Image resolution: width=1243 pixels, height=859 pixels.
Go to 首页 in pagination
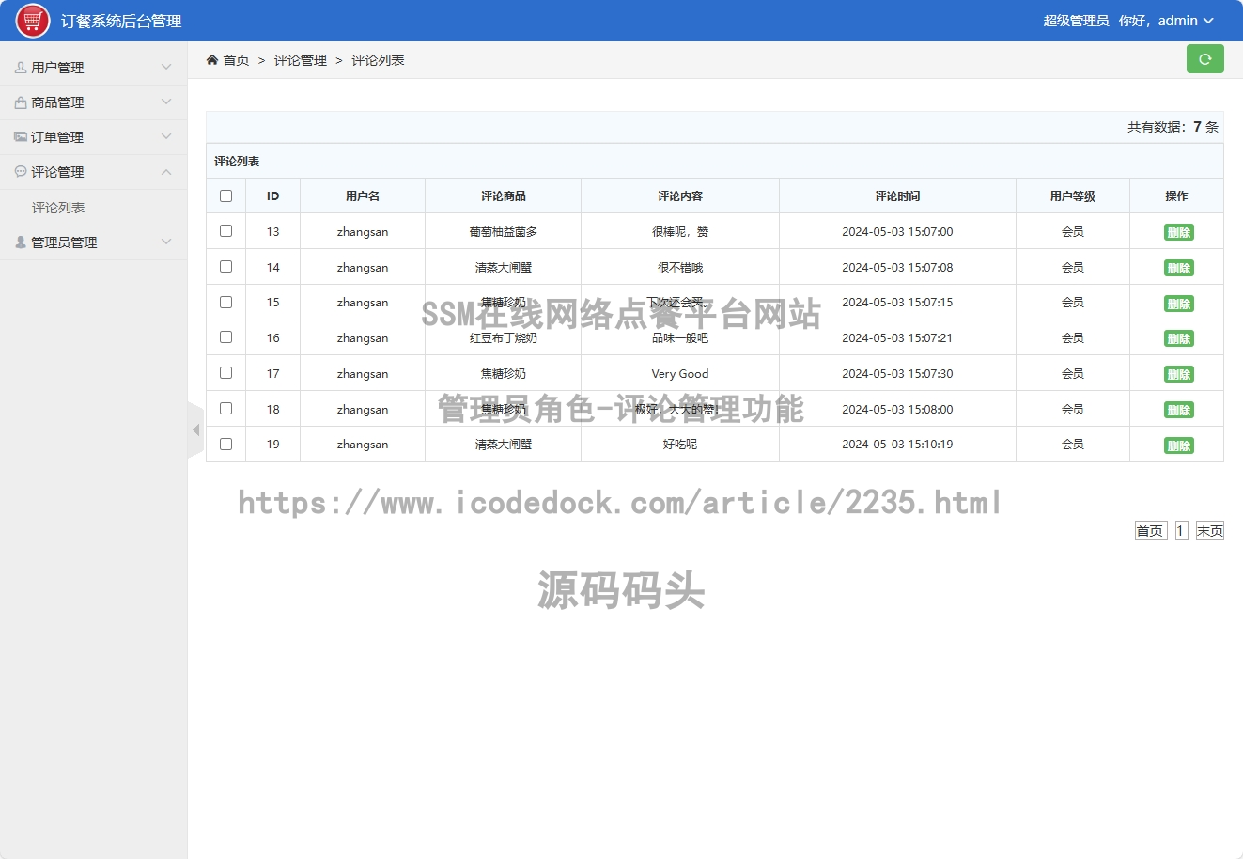coord(1150,531)
